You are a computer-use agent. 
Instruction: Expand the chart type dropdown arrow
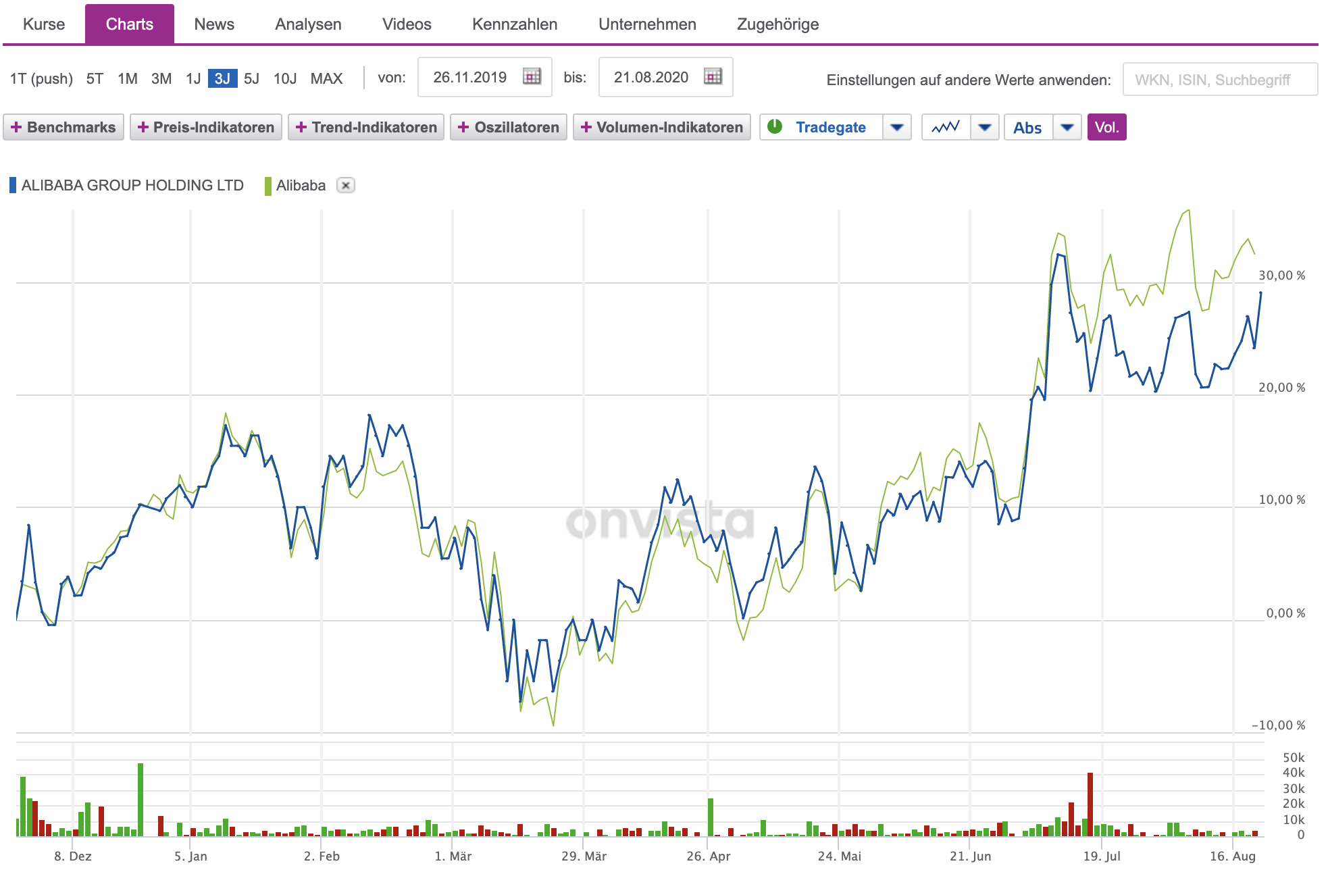[x=984, y=127]
